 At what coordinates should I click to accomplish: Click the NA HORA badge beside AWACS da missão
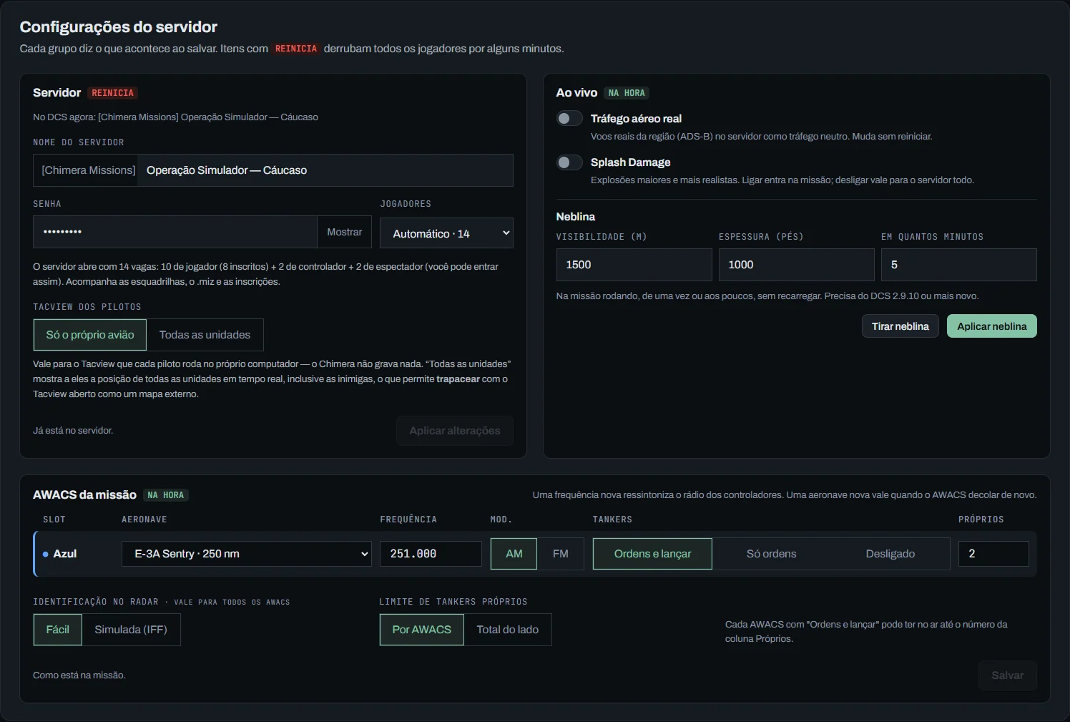pos(166,495)
